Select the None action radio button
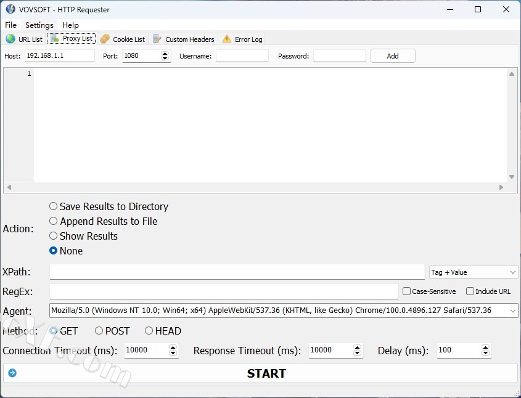This screenshot has width=521, height=398. pos(53,251)
